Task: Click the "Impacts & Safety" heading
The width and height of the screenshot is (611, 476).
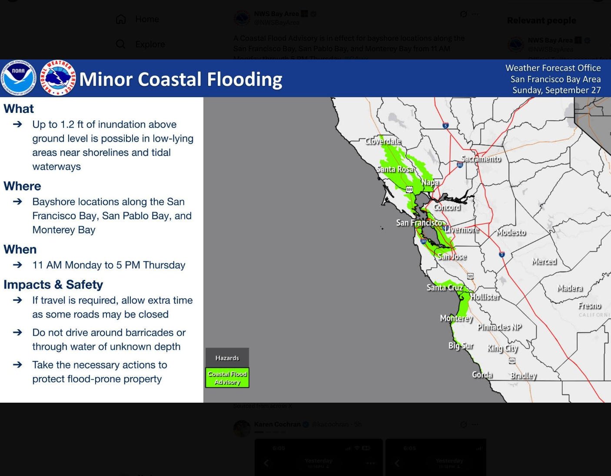Action: pyautogui.click(x=53, y=285)
